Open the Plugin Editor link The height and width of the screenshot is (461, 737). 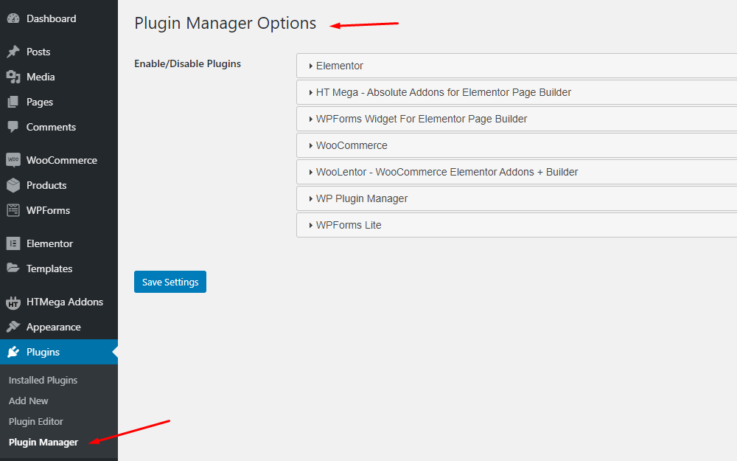pos(35,421)
